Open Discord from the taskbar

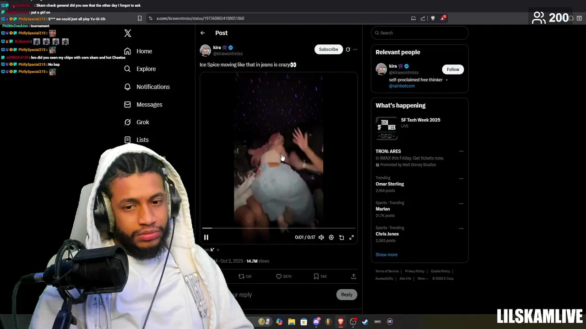point(316,322)
